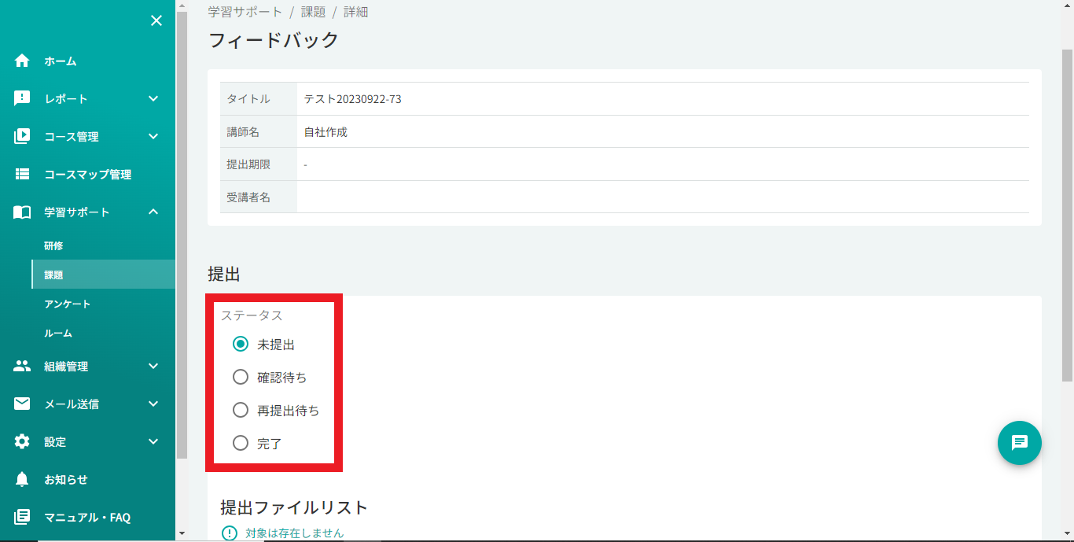Click the home icon in sidebar
This screenshot has height=542, width=1074.
(x=22, y=61)
